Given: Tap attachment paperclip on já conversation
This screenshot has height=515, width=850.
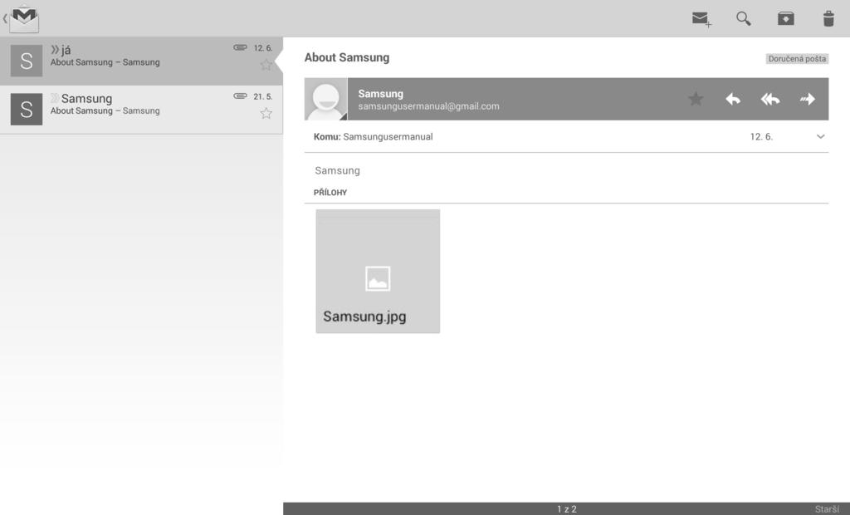Looking at the screenshot, I should [240, 47].
